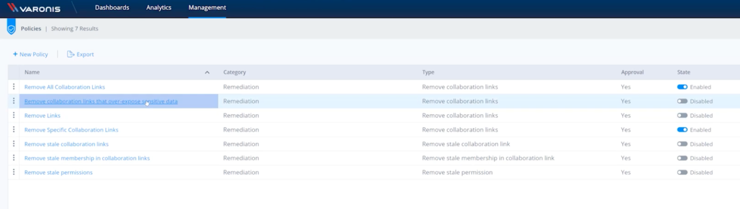Disable the Remove All Collaboration Links policy toggle
740x209 pixels.
coord(682,87)
